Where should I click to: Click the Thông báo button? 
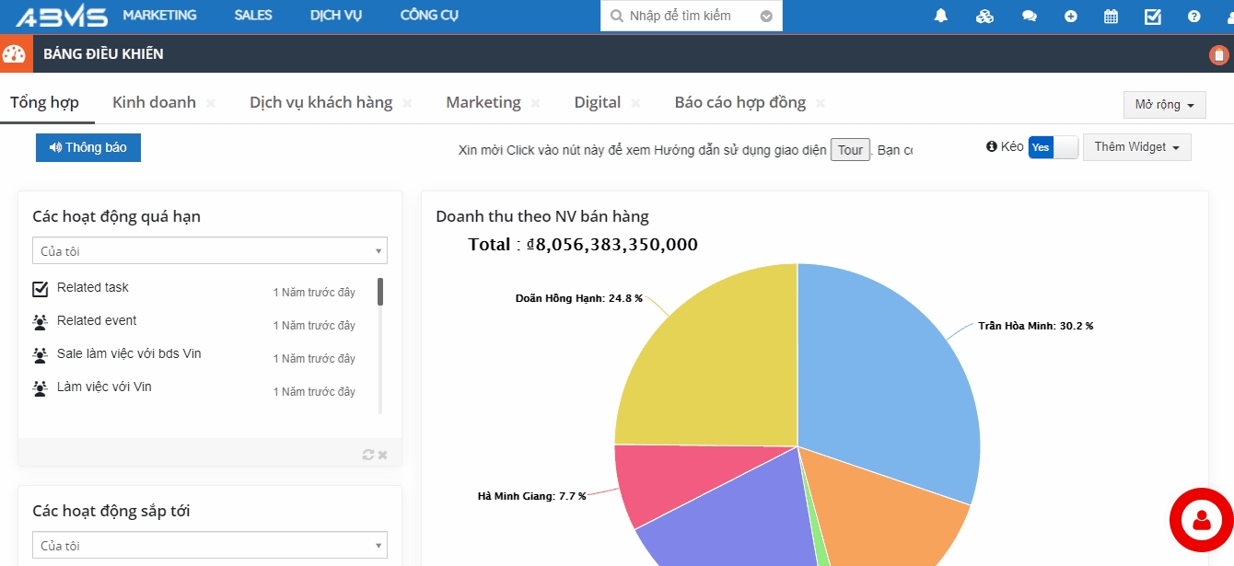click(x=88, y=147)
